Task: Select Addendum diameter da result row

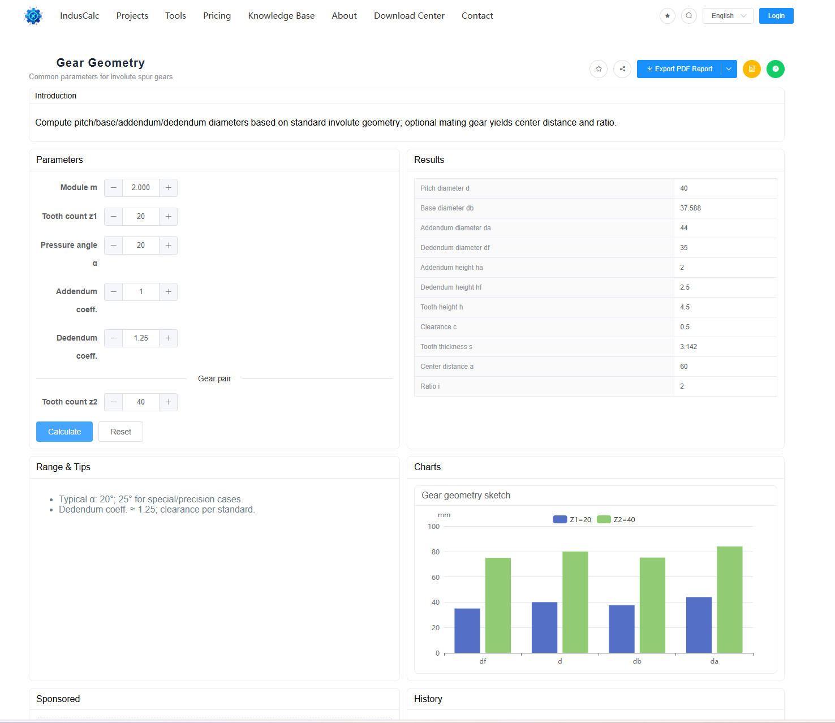Action: 596,228
